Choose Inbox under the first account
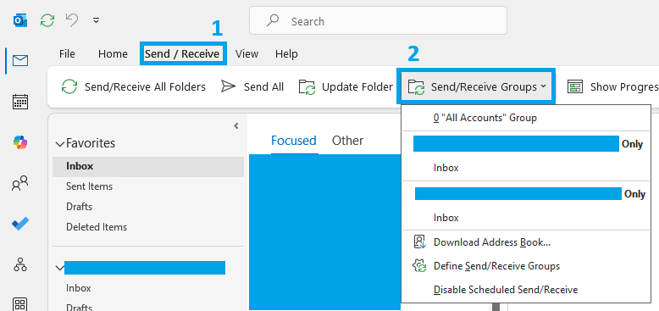659x311 pixels. (x=526, y=168)
